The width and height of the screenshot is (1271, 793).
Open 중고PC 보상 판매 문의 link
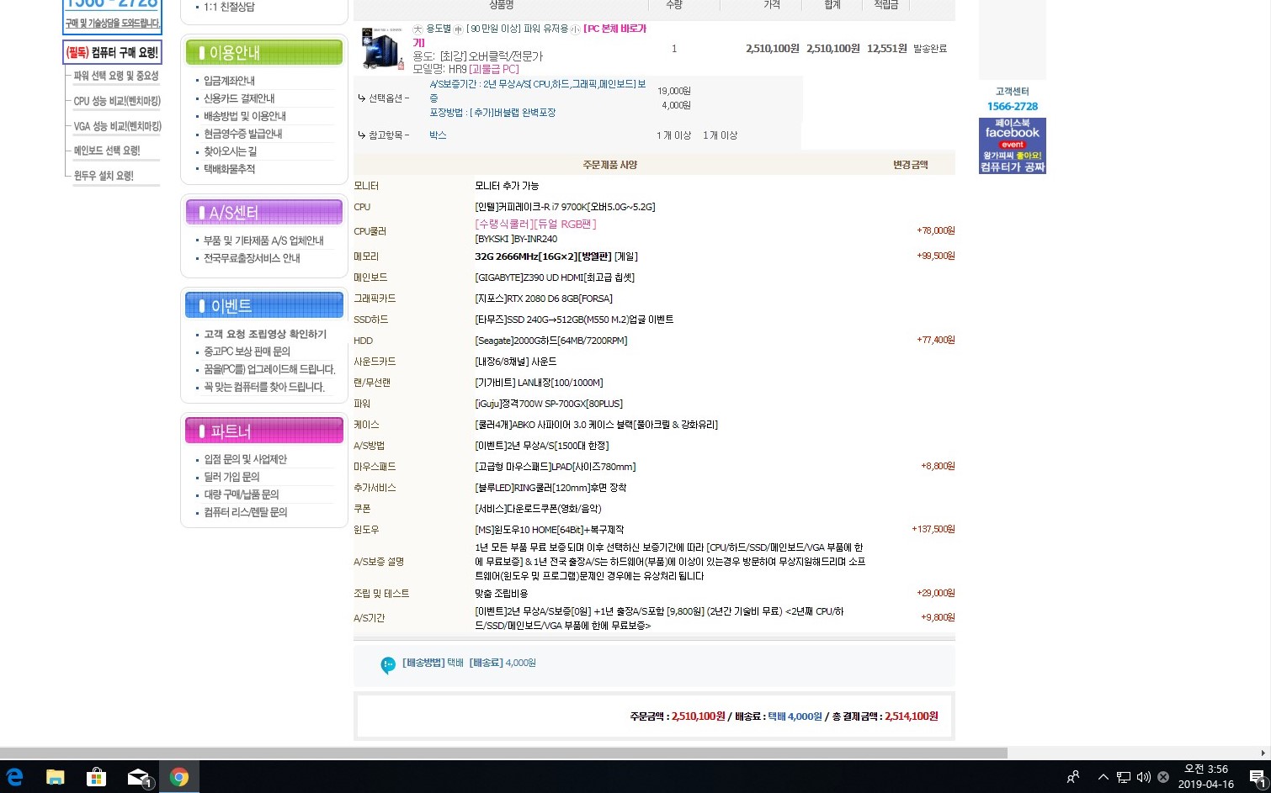(247, 352)
